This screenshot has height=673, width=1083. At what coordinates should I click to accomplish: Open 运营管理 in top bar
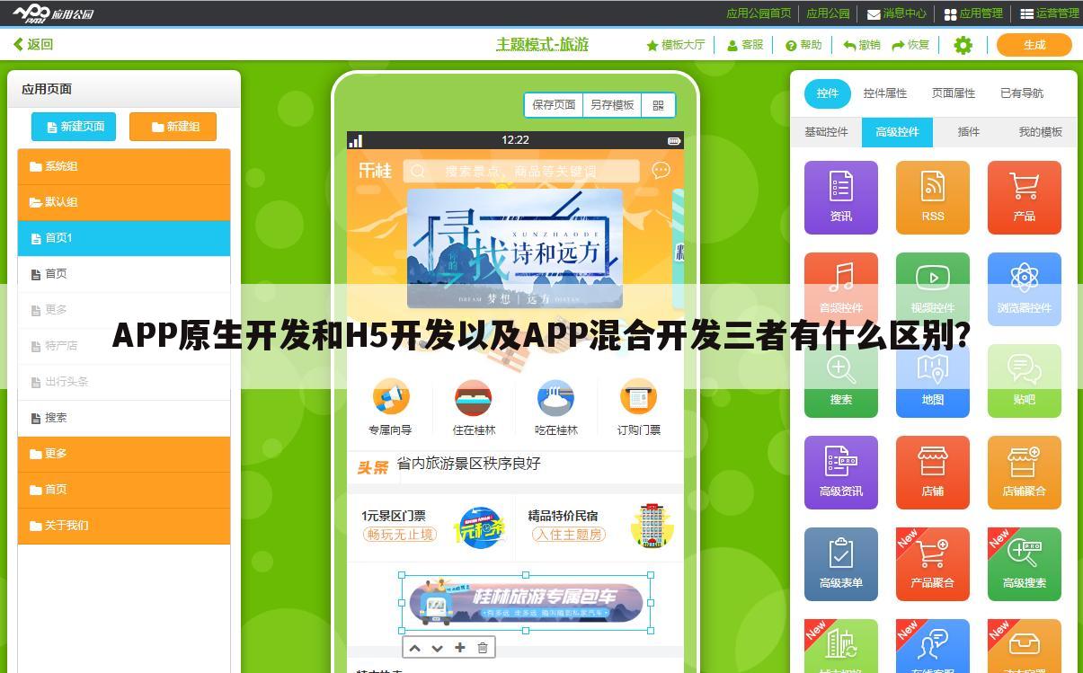[1050, 13]
